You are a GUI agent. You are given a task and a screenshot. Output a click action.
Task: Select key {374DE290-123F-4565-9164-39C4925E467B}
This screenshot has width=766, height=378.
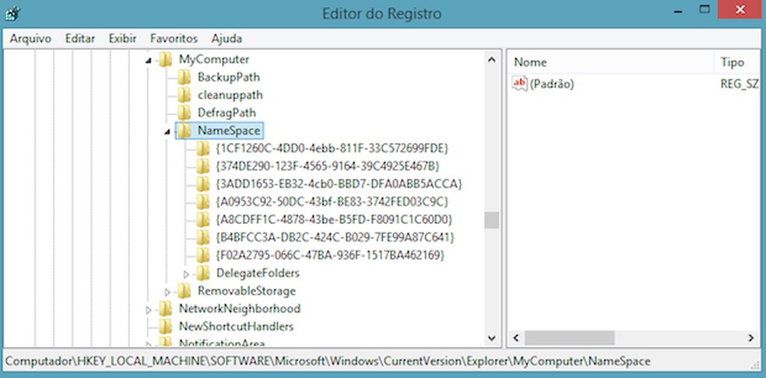(x=327, y=166)
